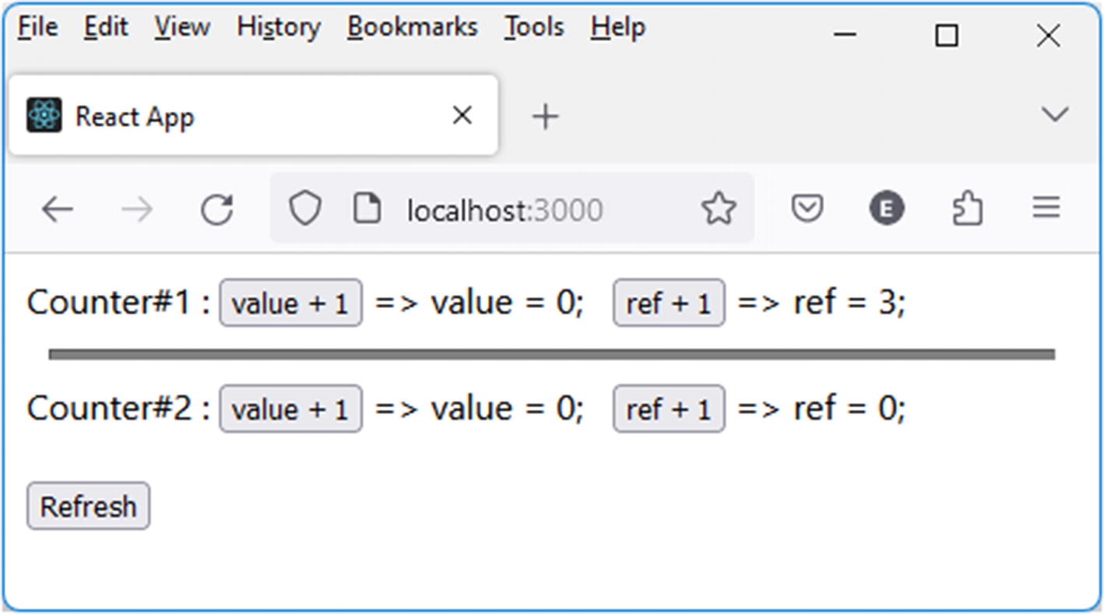
Task: Open the extensions puzzle icon
Action: (x=967, y=209)
